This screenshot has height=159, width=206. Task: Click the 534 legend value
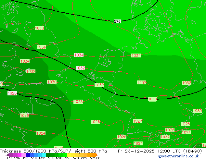pyautogui.click(x=50, y=158)
